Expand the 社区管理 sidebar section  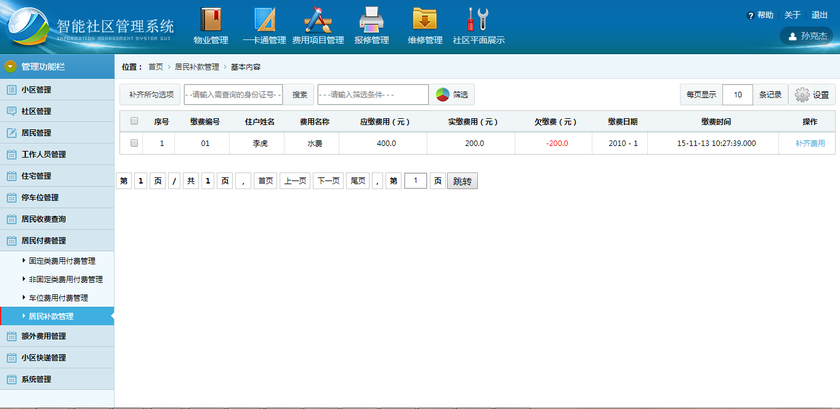point(57,111)
